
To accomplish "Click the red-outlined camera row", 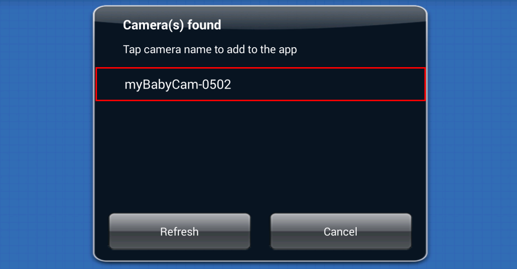I will coord(261,84).
